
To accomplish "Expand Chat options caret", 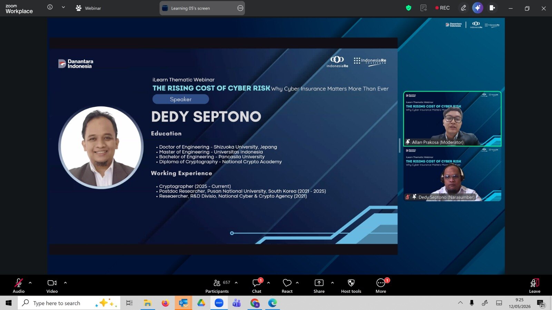I will 268,283.
